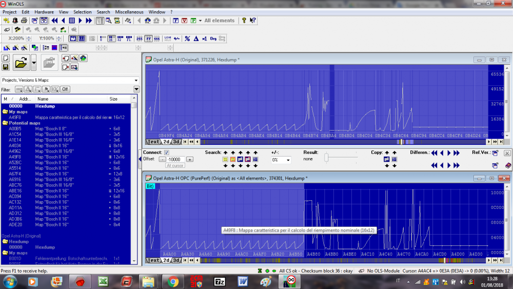Image resolution: width=513 pixels, height=289 pixels.
Task: Click the save floppy disk icon
Action: coord(6,67)
